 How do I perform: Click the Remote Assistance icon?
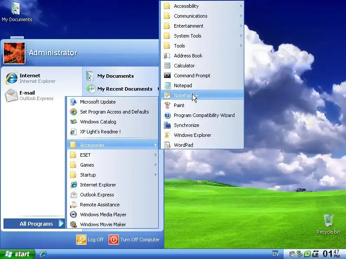73,205
